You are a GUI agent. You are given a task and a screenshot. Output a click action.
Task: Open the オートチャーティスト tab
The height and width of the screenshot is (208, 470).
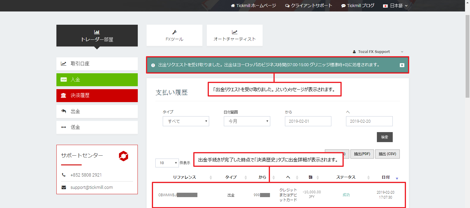(235, 35)
